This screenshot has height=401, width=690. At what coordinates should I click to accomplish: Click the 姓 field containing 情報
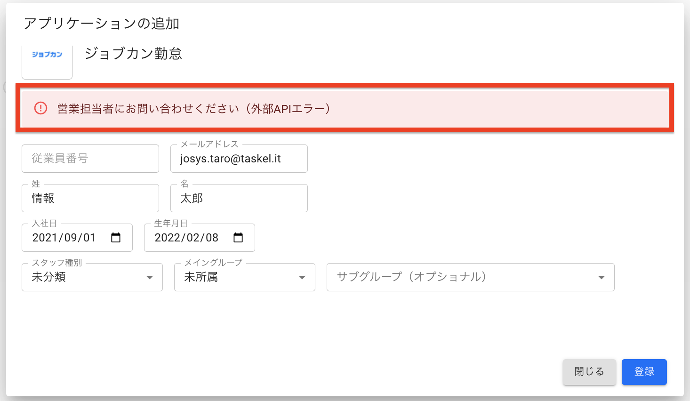click(90, 198)
